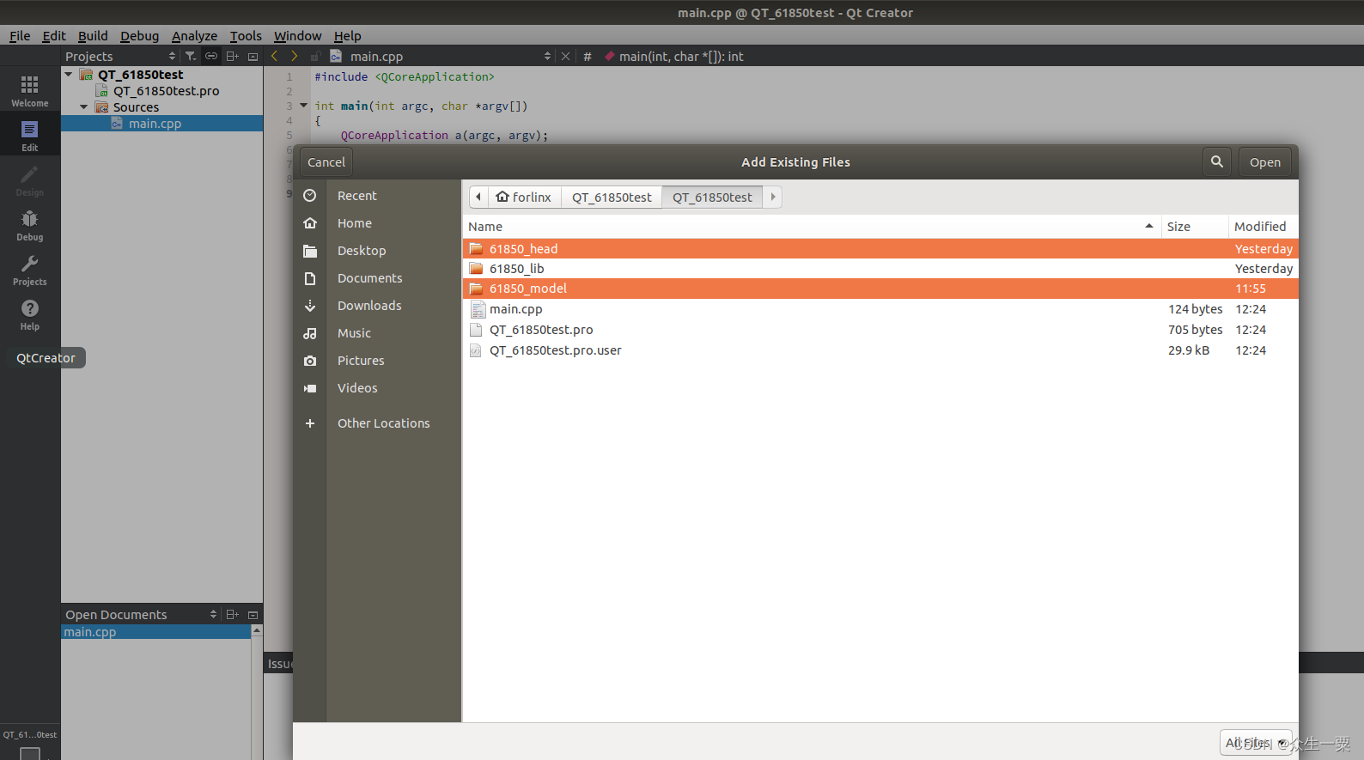This screenshot has width=1364, height=760.
Task: Split the Projects side panel
Action: click(232, 56)
